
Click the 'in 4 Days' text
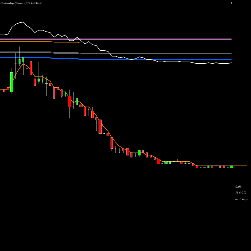coord(241,199)
